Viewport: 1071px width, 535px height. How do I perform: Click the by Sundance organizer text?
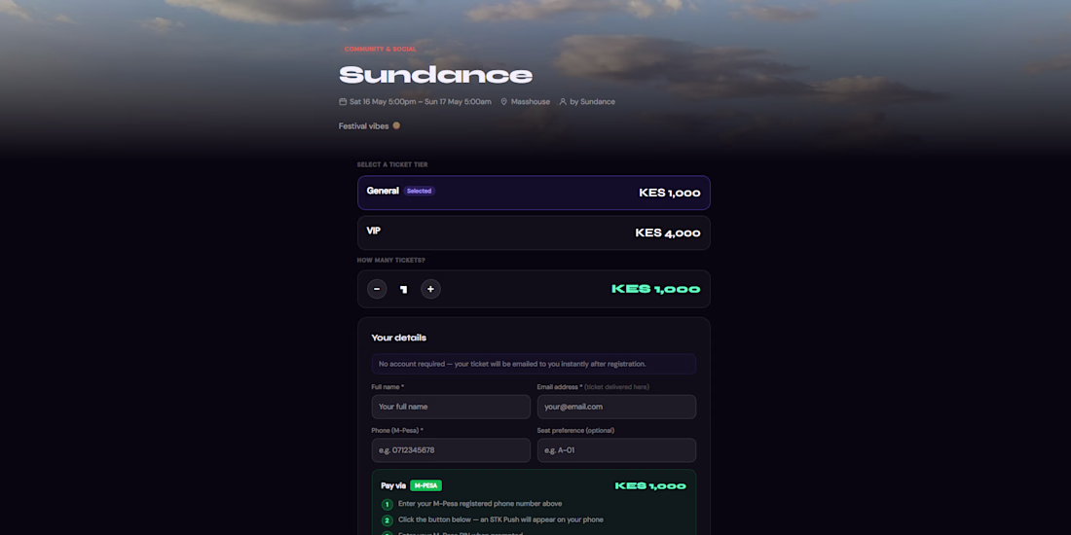coord(593,102)
